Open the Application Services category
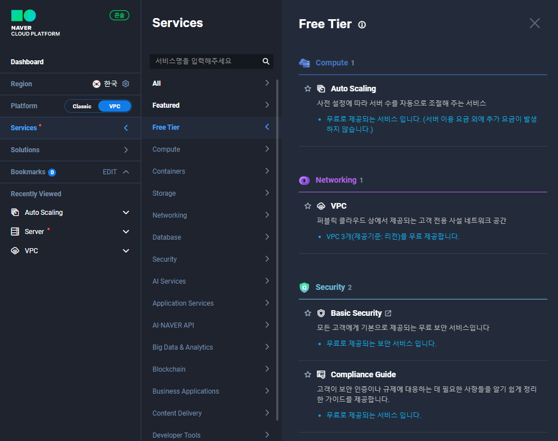Screen dimensions: 558x441 211,304
